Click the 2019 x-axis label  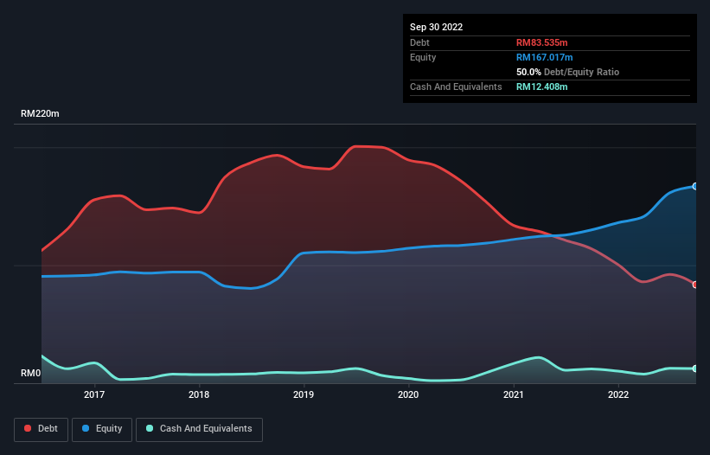[x=304, y=394]
